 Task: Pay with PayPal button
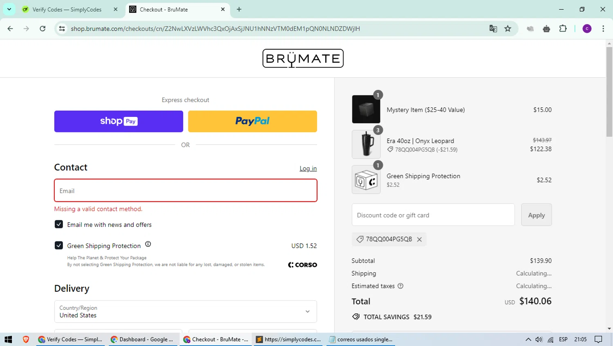click(253, 121)
